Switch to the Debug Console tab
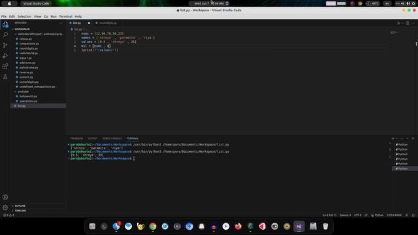This screenshot has height=235, width=418. tap(112, 138)
